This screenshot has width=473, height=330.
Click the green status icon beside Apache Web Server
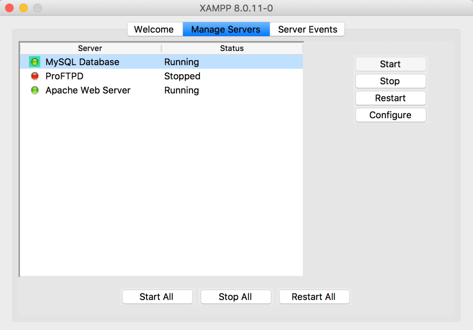click(34, 90)
